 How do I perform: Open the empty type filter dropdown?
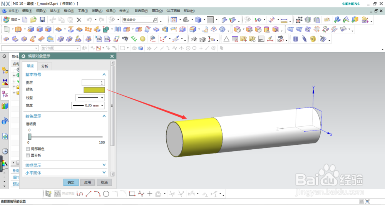point(20,48)
